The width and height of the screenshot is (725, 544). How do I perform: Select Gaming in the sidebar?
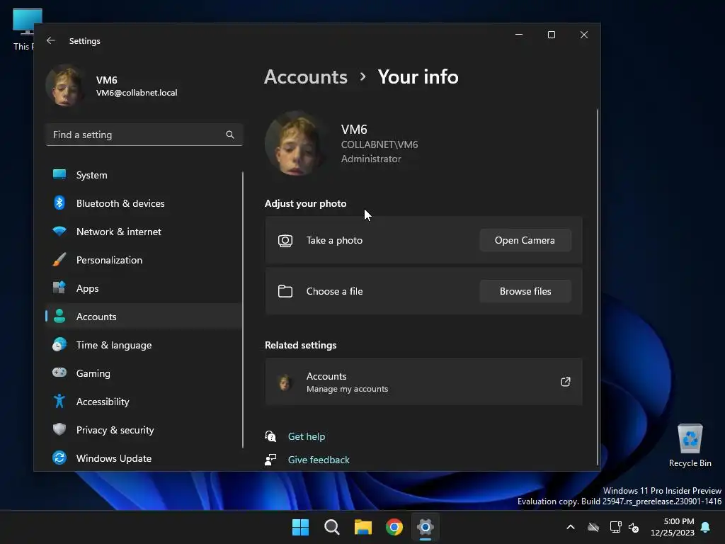click(x=144, y=373)
